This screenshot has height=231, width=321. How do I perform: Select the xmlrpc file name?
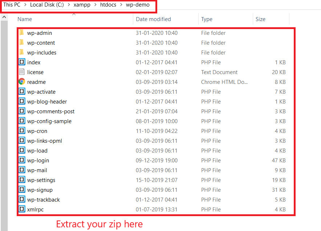tap(36, 210)
